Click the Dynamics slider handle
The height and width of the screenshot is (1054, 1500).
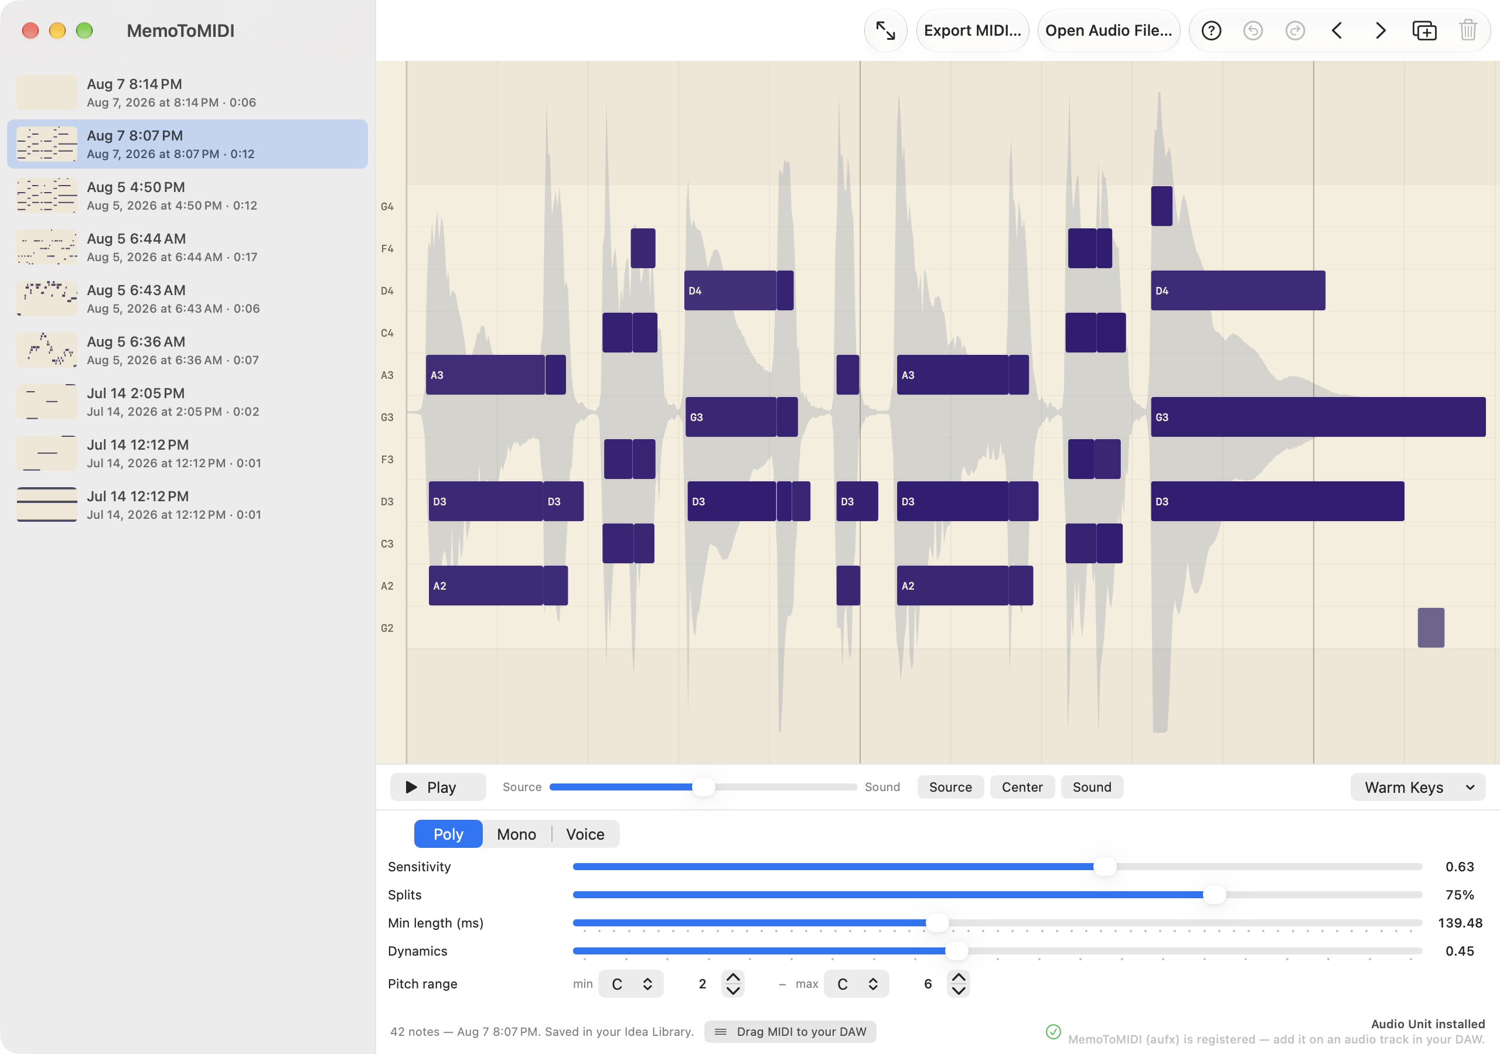[x=956, y=951]
